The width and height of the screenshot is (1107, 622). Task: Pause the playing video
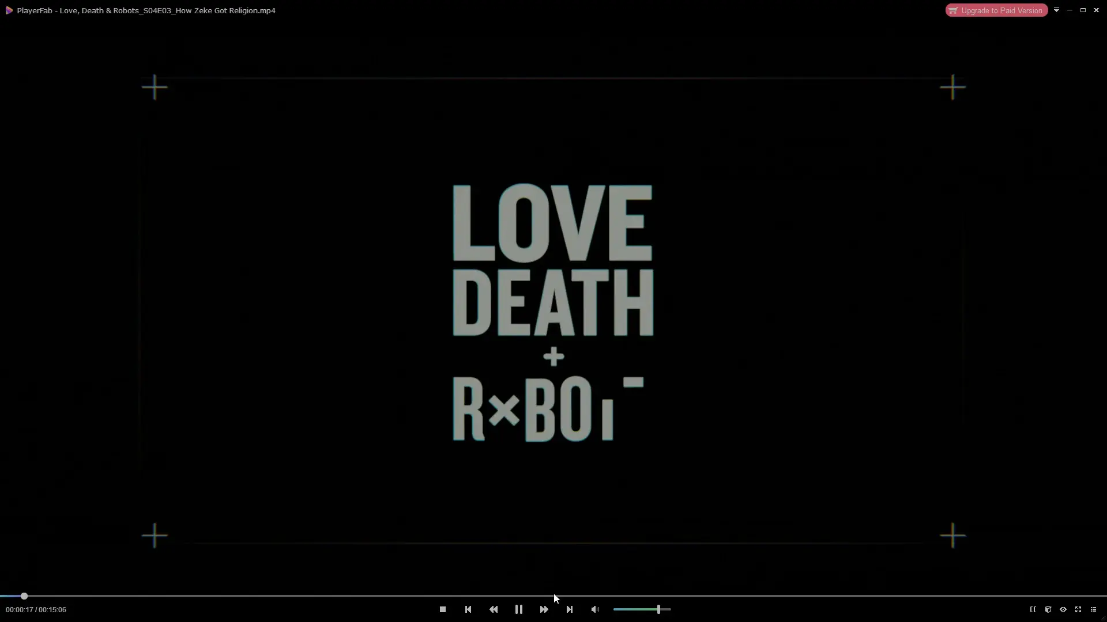tap(519, 609)
